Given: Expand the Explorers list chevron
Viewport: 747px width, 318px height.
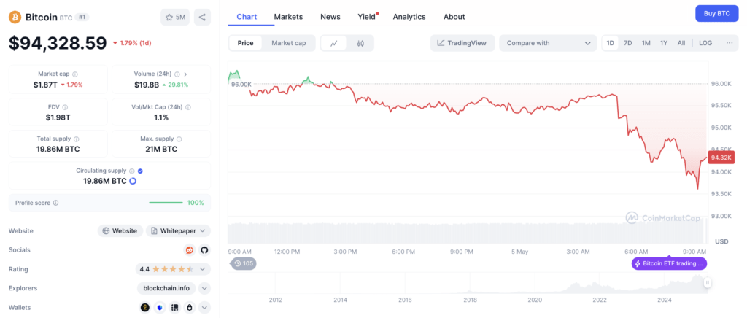Looking at the screenshot, I should tap(204, 289).
